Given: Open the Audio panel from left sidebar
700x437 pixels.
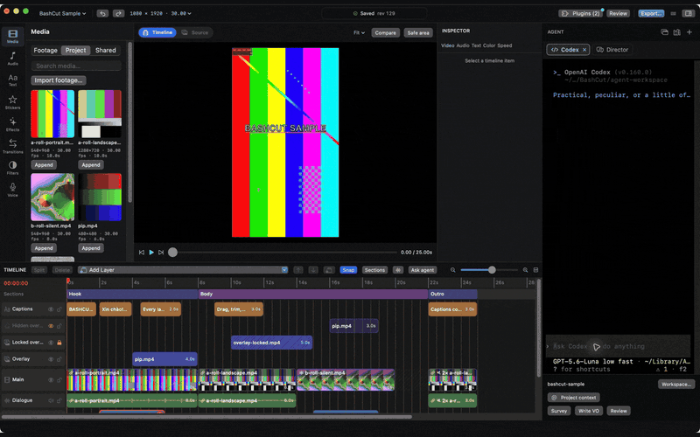Looking at the screenshot, I should pos(12,59).
